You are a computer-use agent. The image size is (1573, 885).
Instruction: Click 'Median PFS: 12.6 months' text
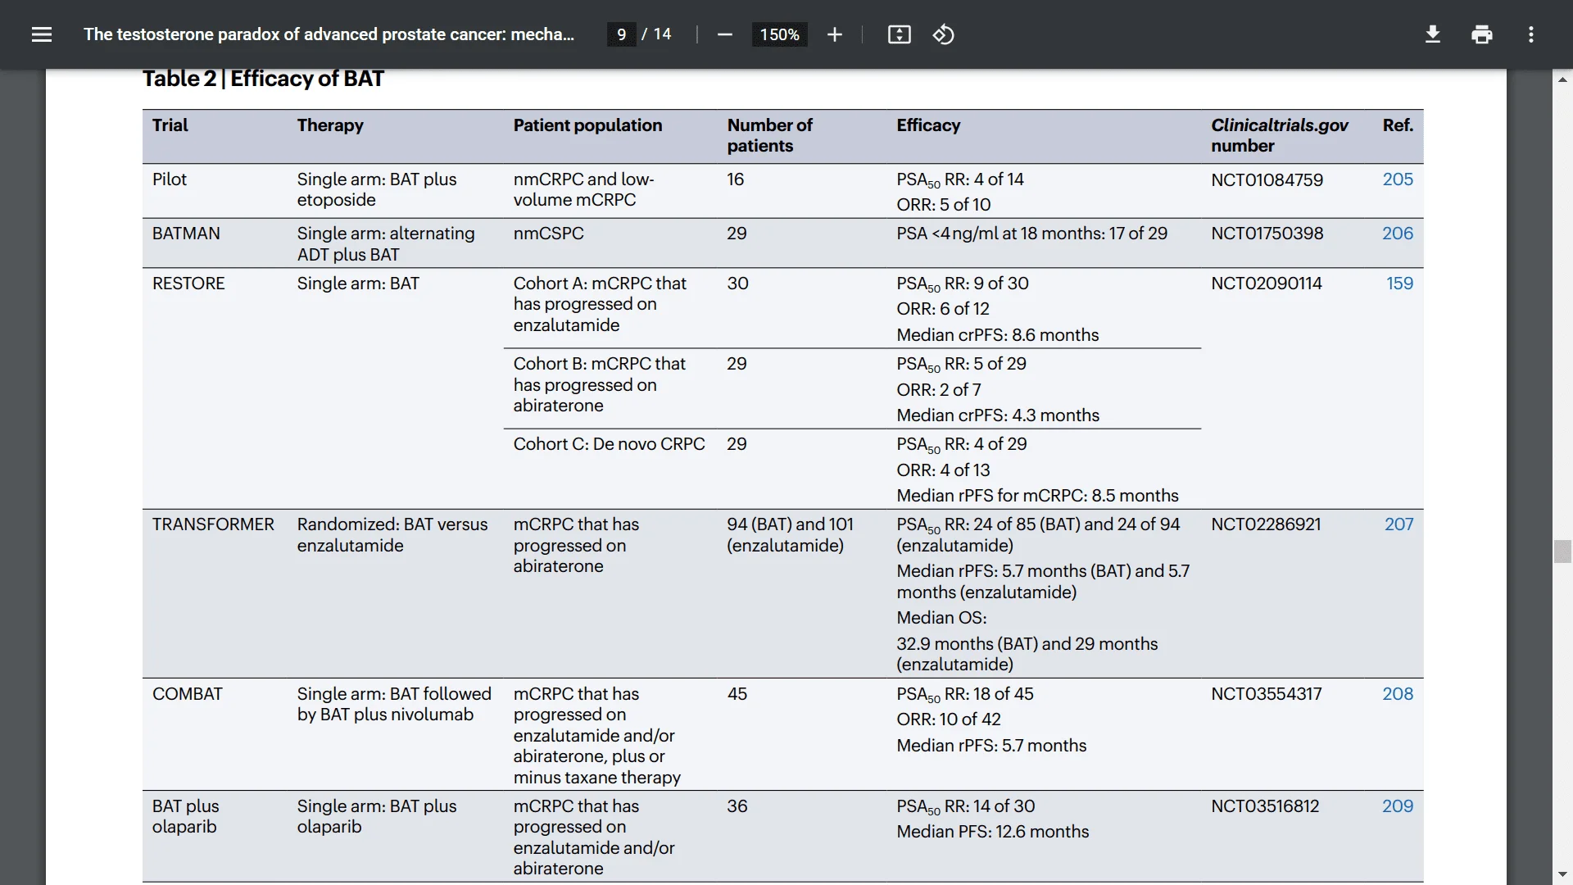(x=992, y=832)
